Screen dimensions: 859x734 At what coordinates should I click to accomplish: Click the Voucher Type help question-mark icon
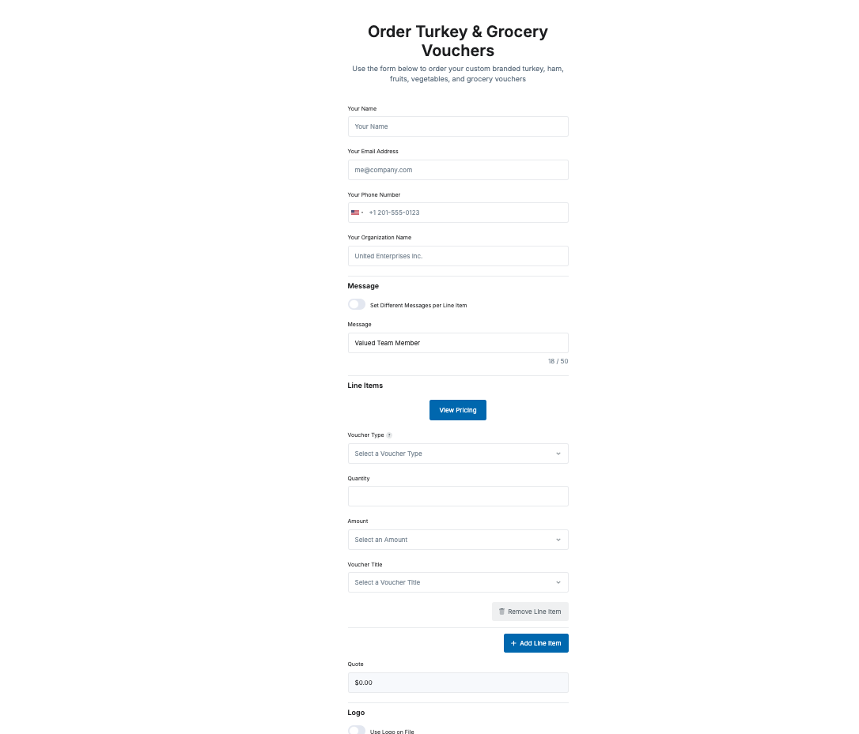389,435
